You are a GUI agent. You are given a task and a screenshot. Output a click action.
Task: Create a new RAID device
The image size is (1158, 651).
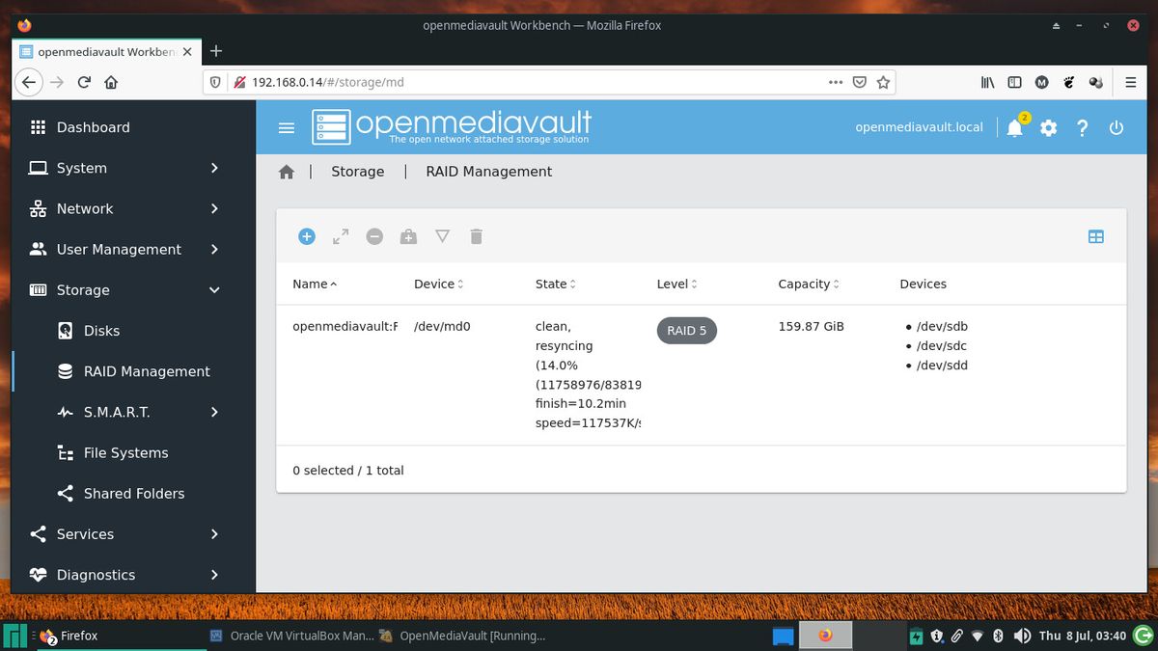coord(307,236)
